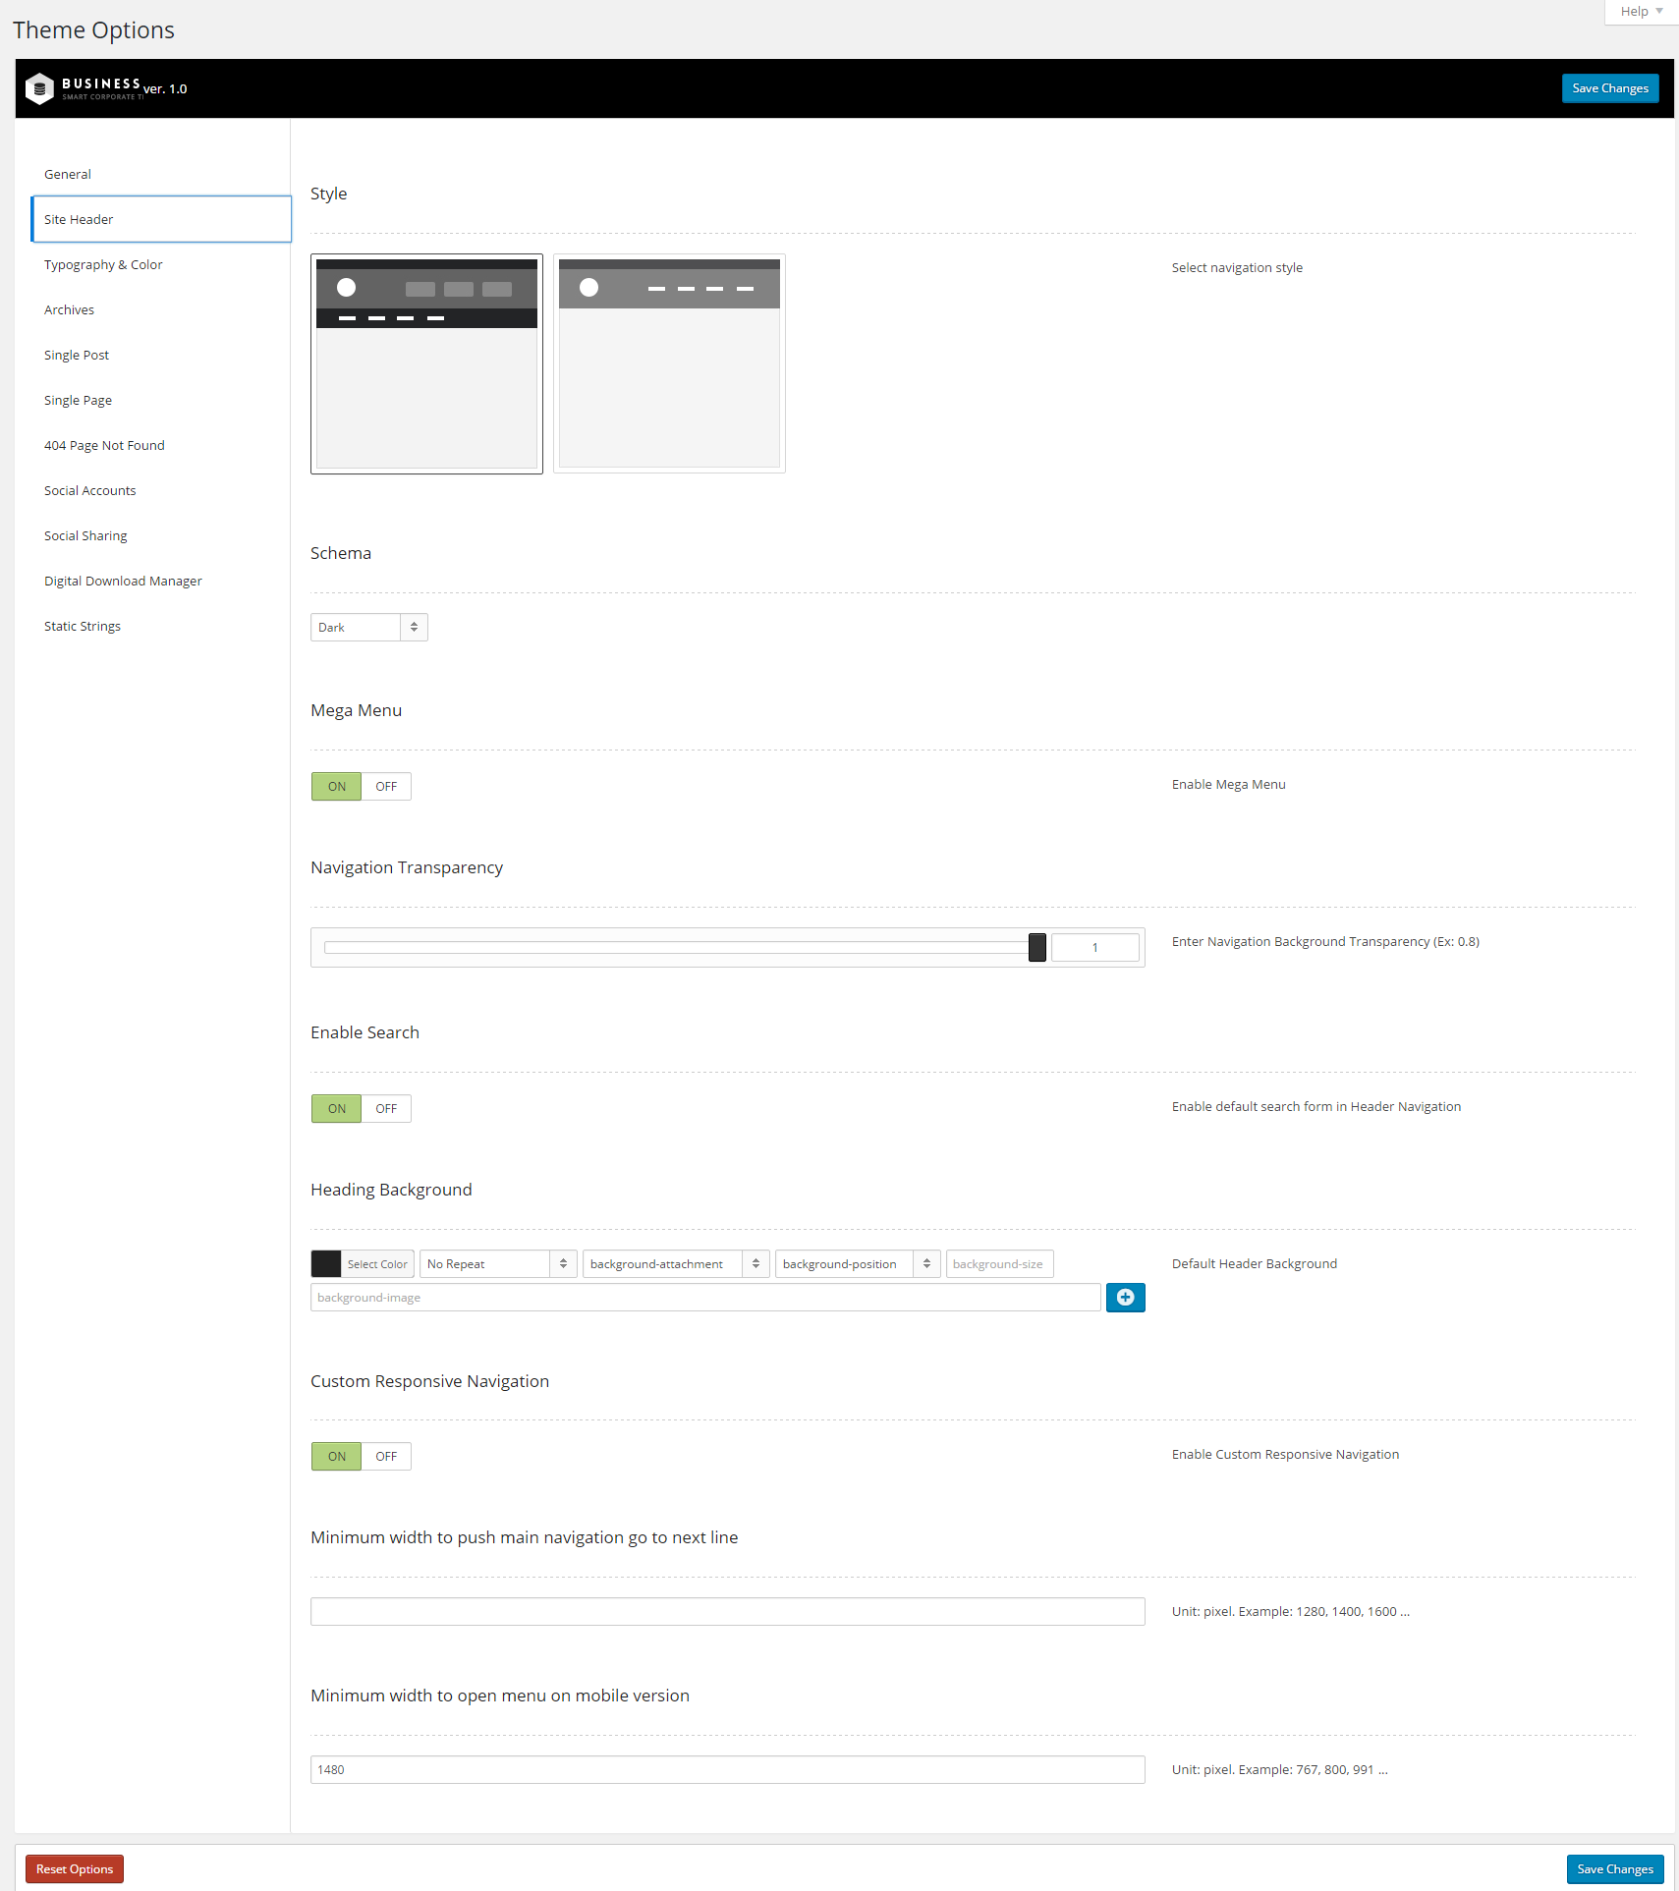Switch to the General settings tab
1679x1891 pixels.
point(68,175)
